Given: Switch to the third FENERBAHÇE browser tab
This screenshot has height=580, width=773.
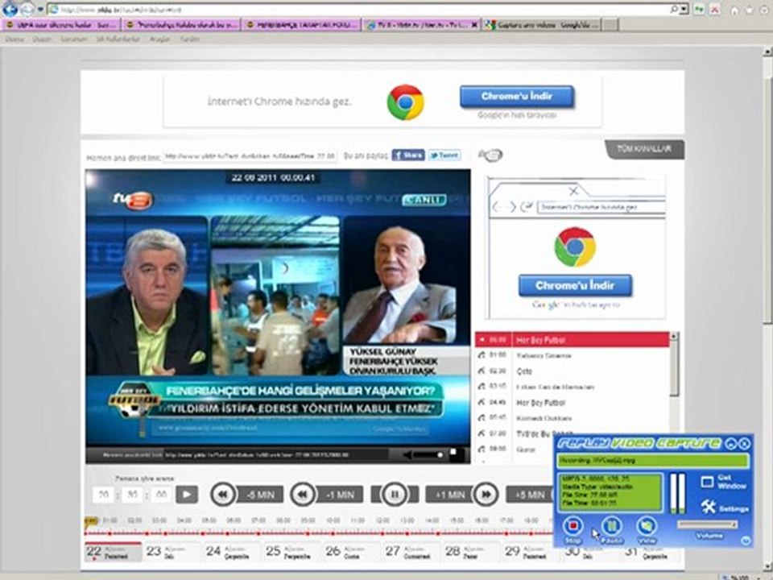Looking at the screenshot, I should click(301, 25).
